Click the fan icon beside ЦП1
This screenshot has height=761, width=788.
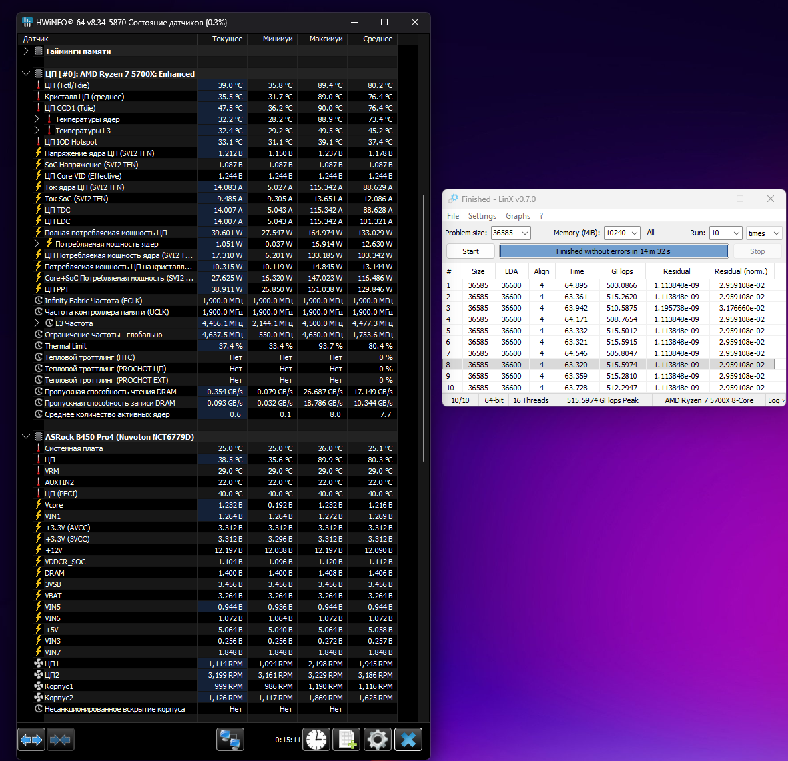[x=39, y=663]
